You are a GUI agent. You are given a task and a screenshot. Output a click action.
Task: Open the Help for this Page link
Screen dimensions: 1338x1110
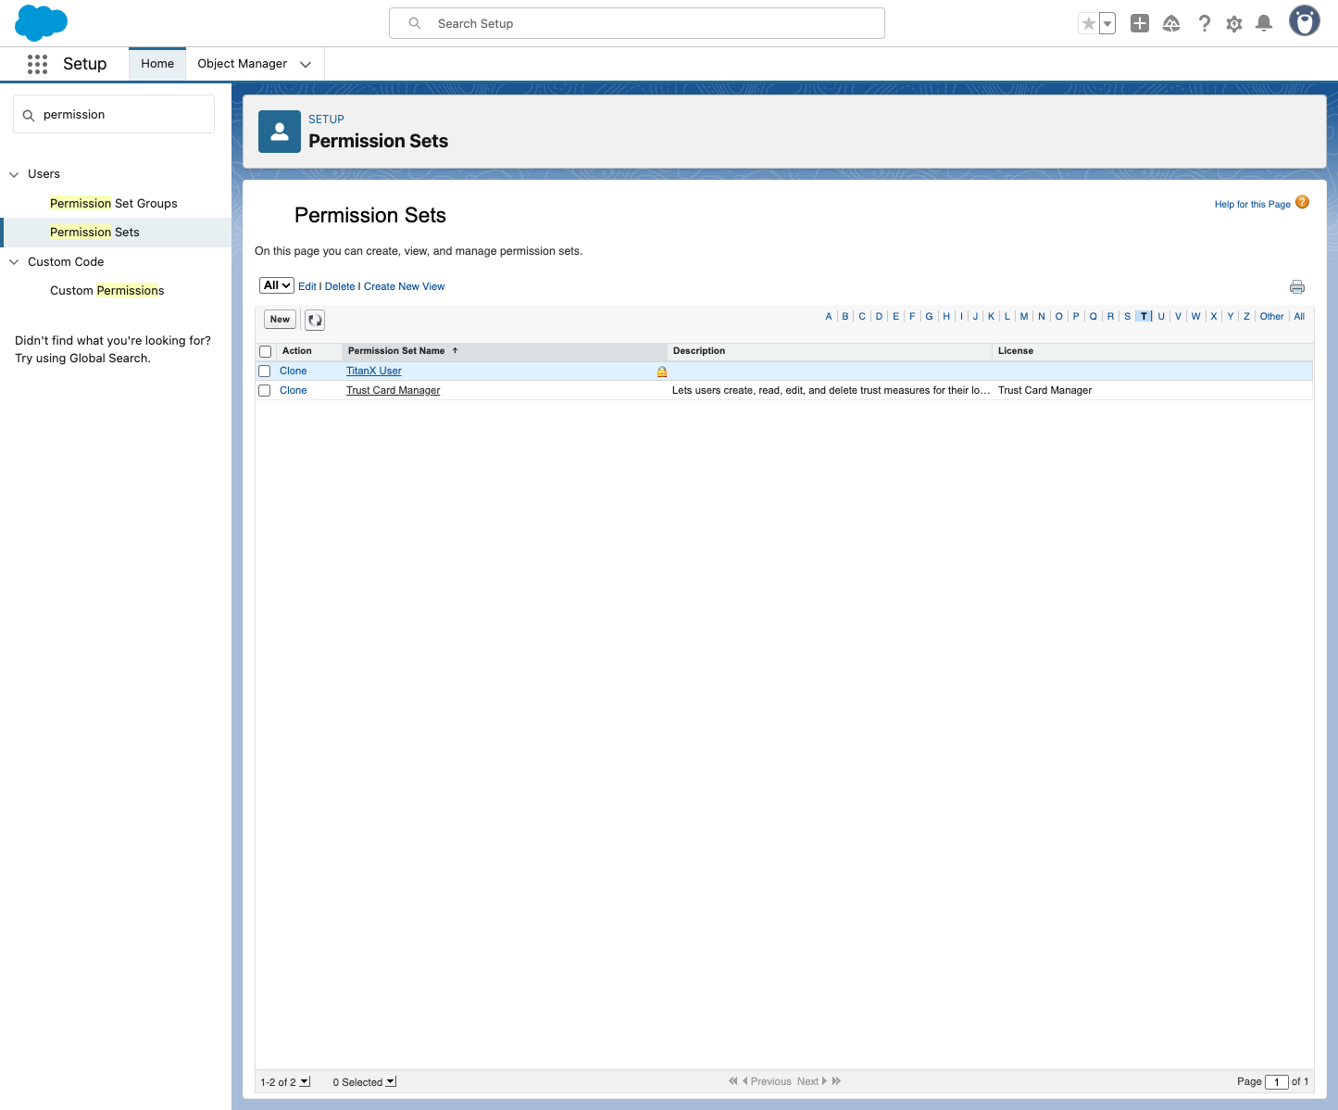coord(1252,205)
